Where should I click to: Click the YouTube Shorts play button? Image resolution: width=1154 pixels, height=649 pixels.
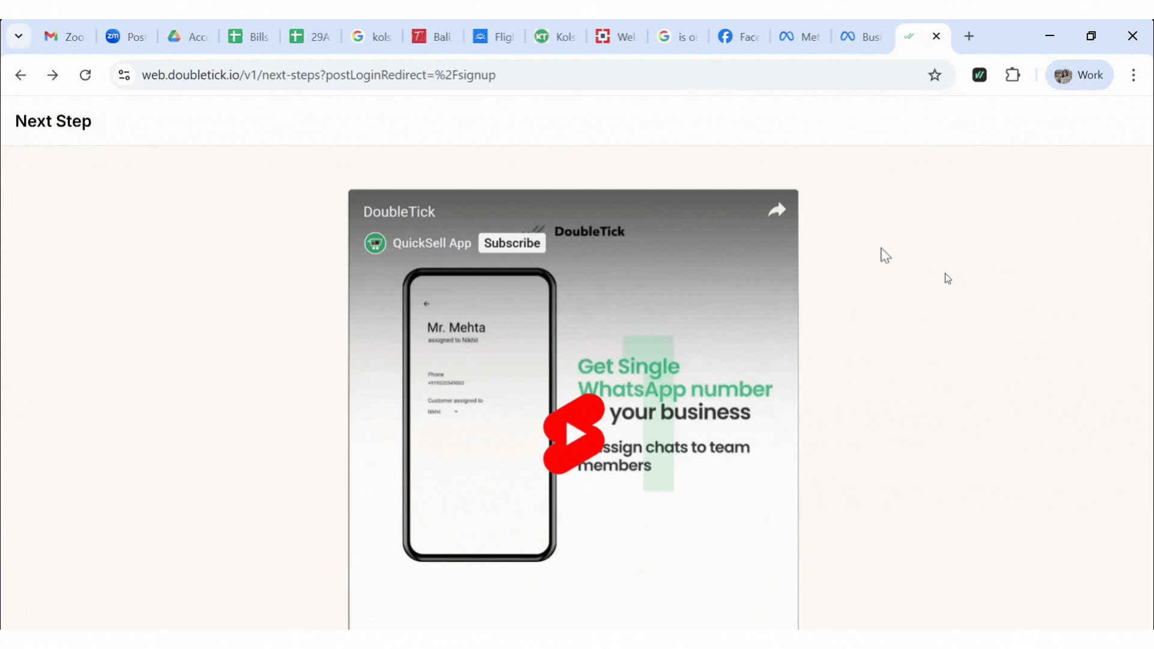click(x=573, y=434)
